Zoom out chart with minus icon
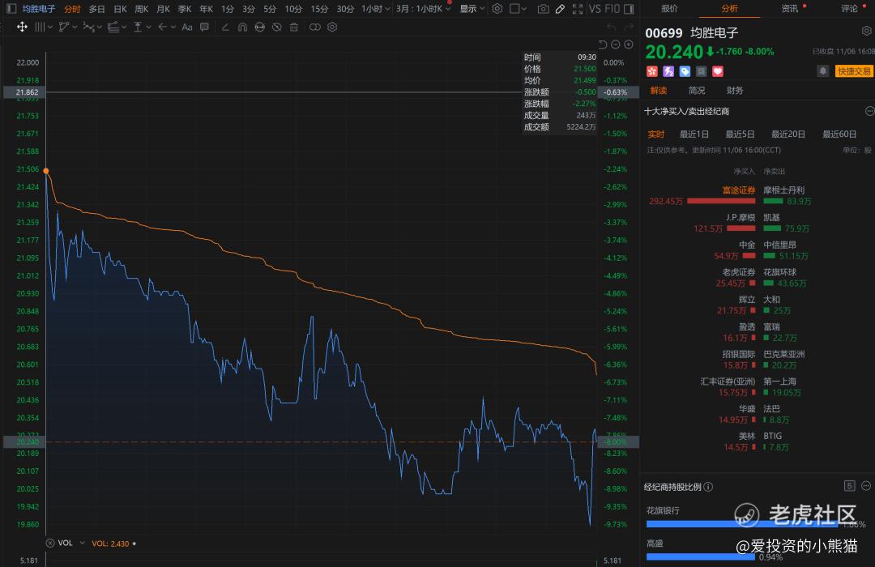The image size is (875, 567). pos(616,45)
